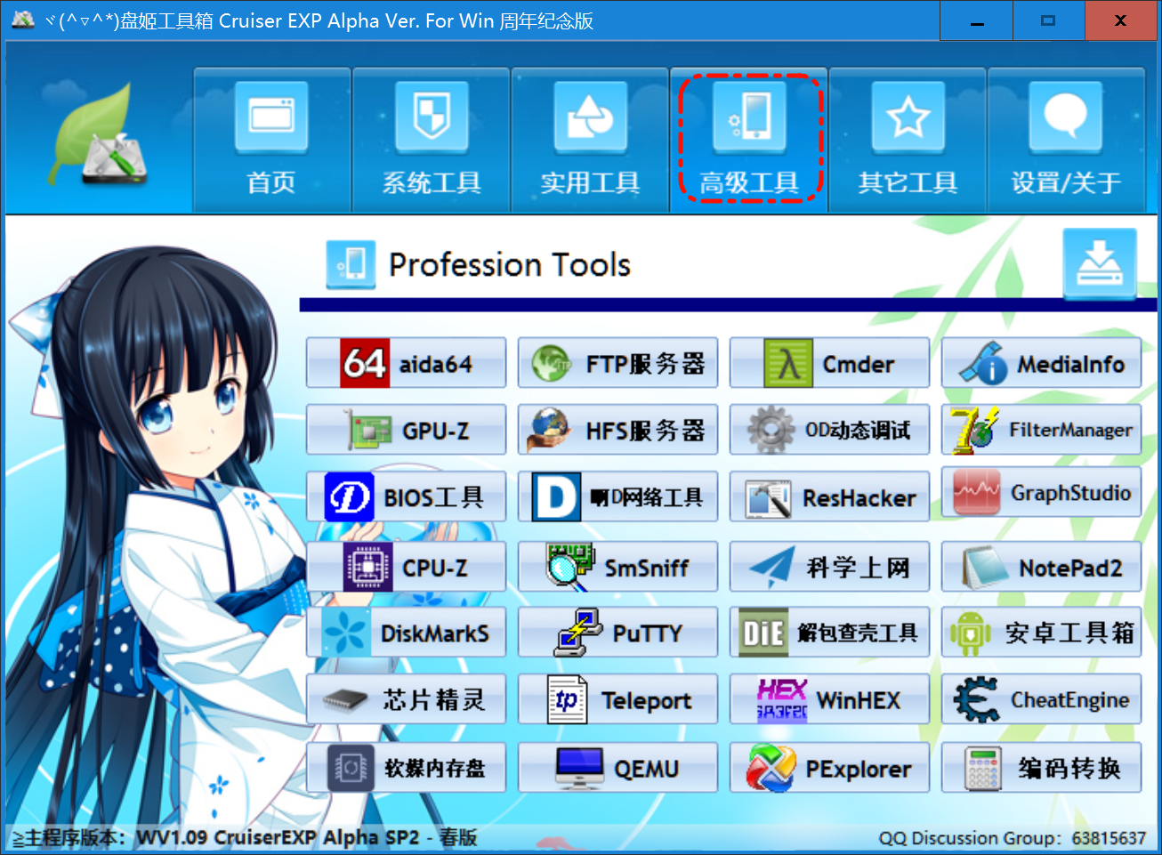Screen dimensions: 1162x855
Task: Close the toolbox window
Action: pos(1121,20)
